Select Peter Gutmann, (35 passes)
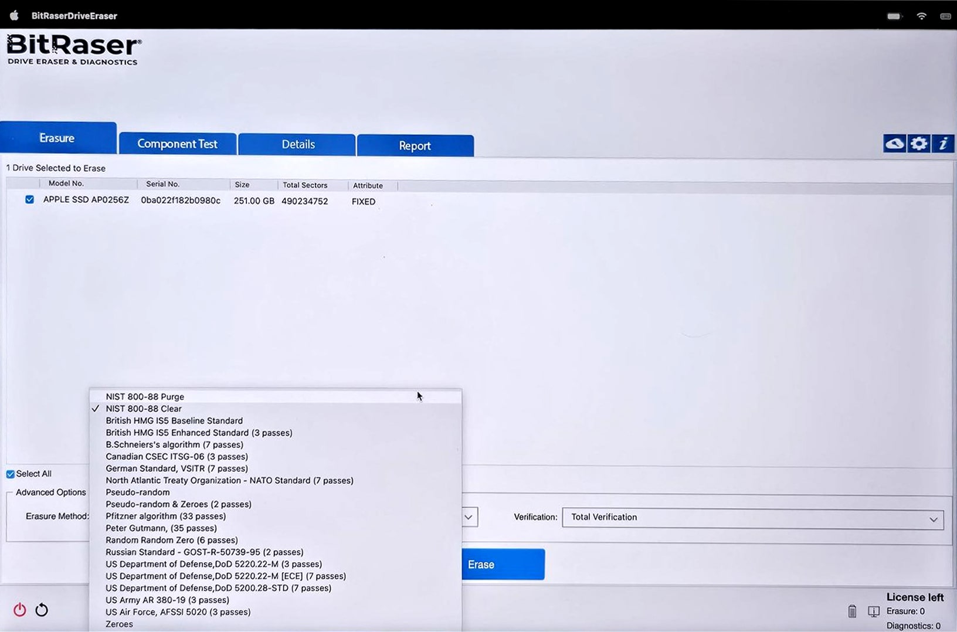This screenshot has height=632, width=957. 276,528
